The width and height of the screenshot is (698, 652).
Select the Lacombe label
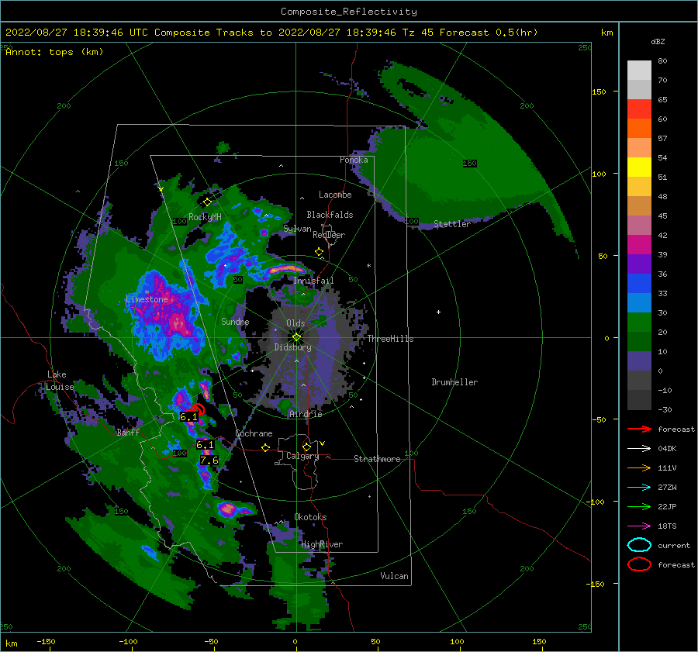(335, 195)
